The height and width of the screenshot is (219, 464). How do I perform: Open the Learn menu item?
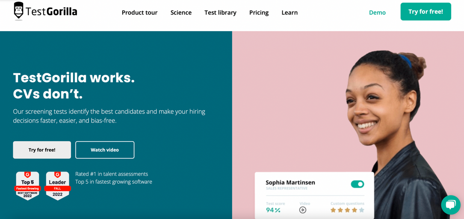(290, 13)
